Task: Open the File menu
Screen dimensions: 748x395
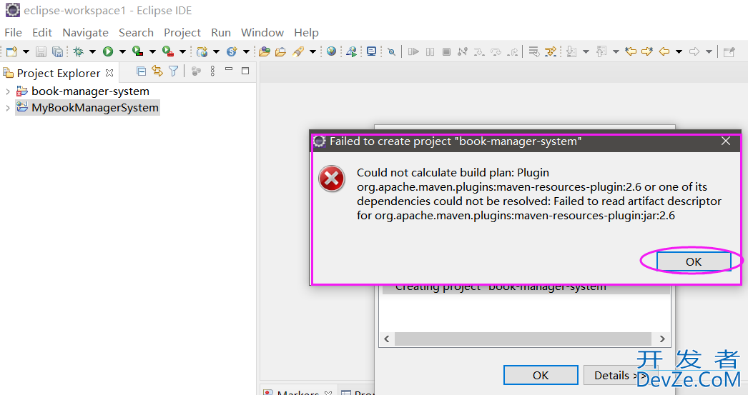Action: click(x=13, y=32)
